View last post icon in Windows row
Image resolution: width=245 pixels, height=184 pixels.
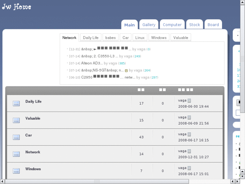pos(189,168)
